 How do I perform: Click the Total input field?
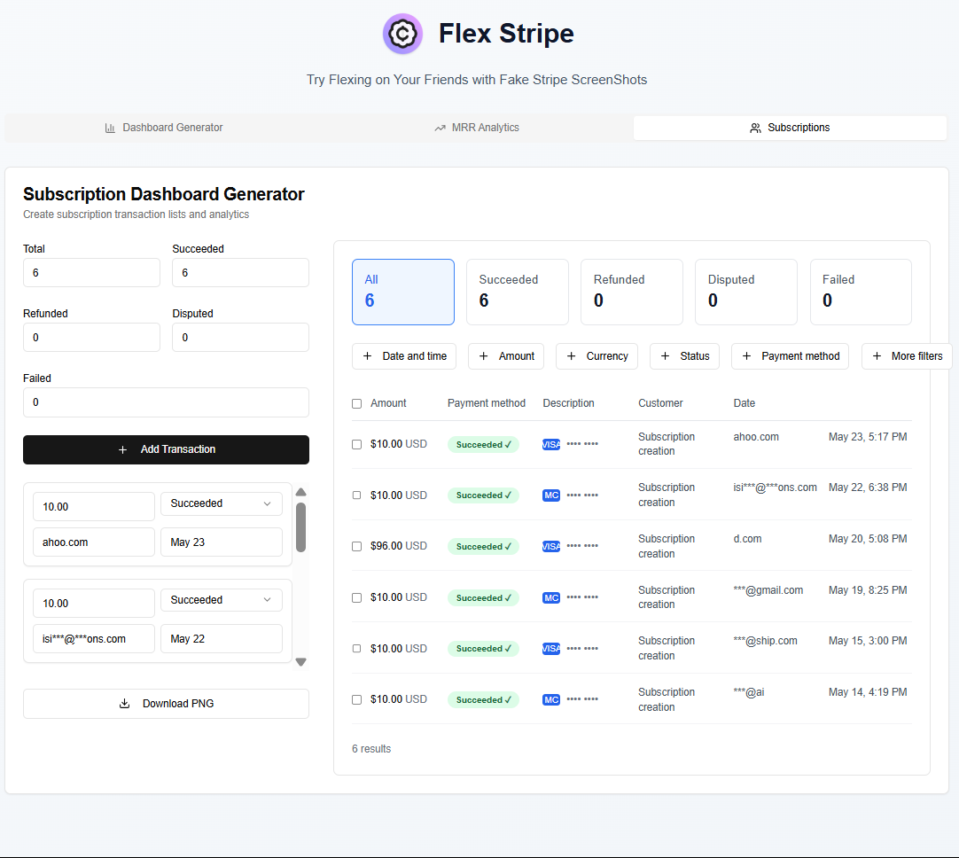point(92,273)
